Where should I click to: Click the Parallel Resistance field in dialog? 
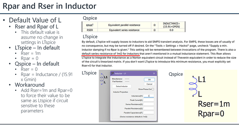pyautogui.click(x=149, y=108)
